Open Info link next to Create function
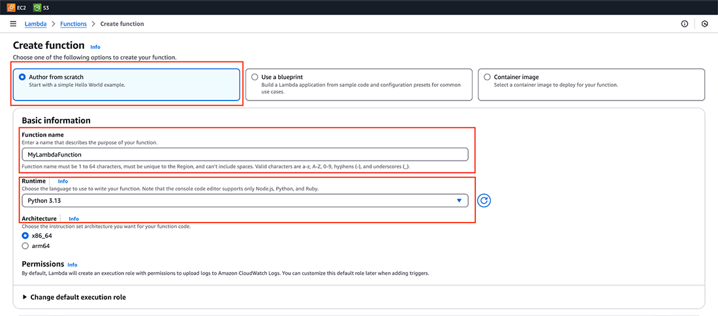This screenshot has width=718, height=316. (95, 47)
